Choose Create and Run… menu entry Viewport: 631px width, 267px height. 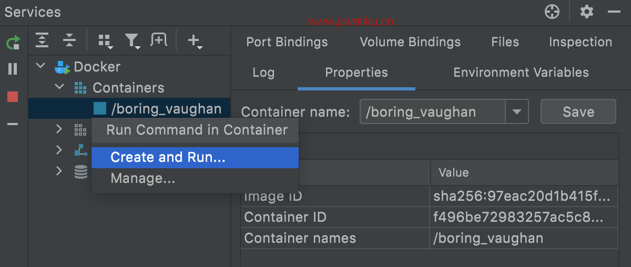pos(168,157)
